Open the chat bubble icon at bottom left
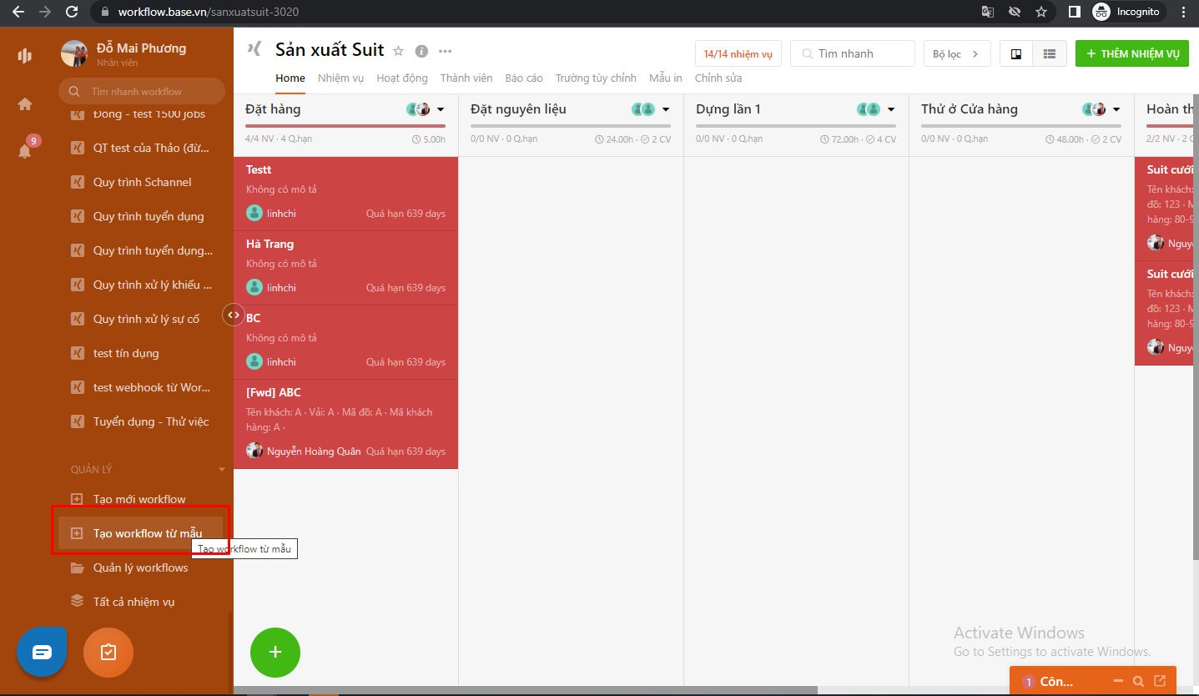The height and width of the screenshot is (696, 1199). click(x=42, y=652)
